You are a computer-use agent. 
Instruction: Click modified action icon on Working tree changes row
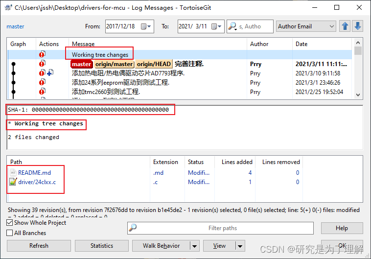(x=42, y=54)
